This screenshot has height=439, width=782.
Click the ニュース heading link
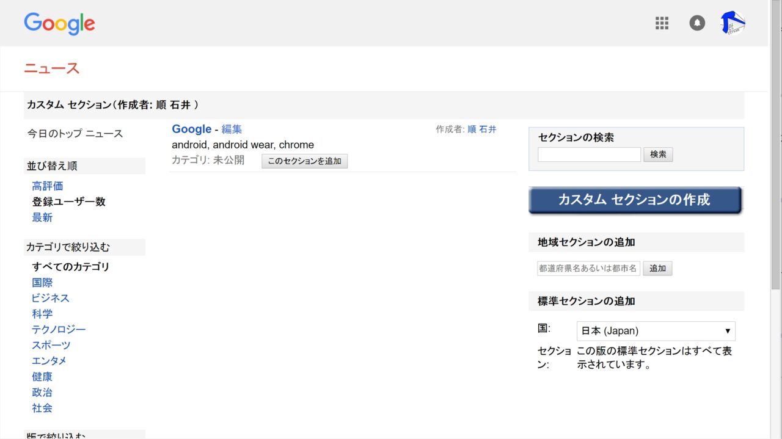pyautogui.click(x=52, y=68)
